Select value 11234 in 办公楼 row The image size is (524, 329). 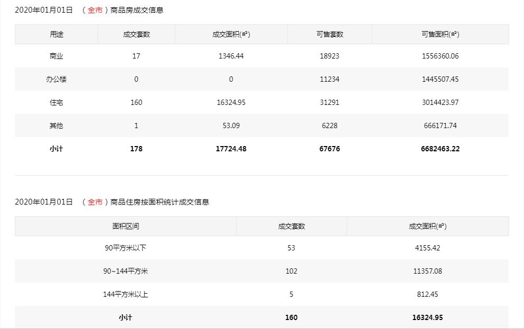point(330,79)
